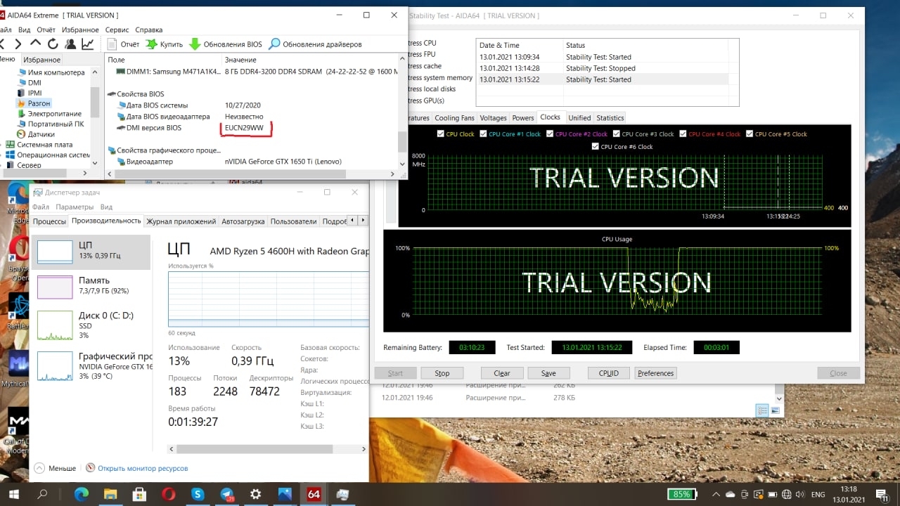Open Microsoft Store from taskbar
900x506 pixels.
[x=139, y=494]
